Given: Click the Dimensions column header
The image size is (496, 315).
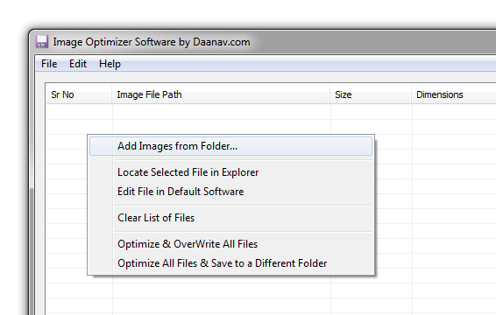Looking at the screenshot, I should click(x=454, y=94).
